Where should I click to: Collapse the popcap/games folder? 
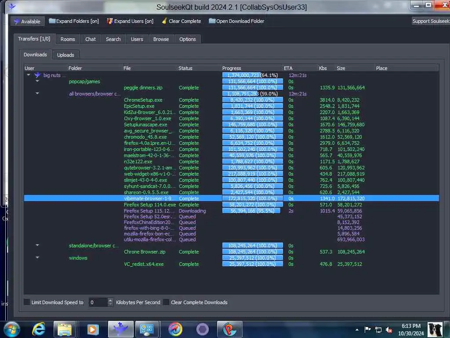[37, 81]
